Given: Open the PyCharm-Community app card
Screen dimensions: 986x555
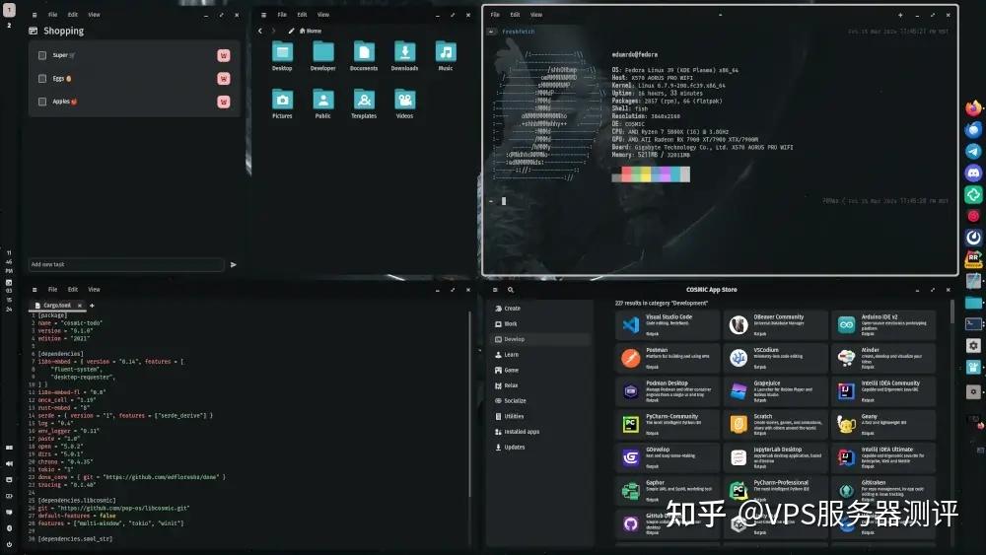Looking at the screenshot, I should pos(668,424).
